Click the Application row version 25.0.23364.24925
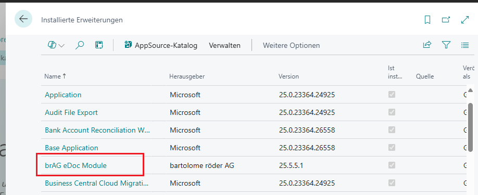The height and width of the screenshot is (195, 478). 307,95
